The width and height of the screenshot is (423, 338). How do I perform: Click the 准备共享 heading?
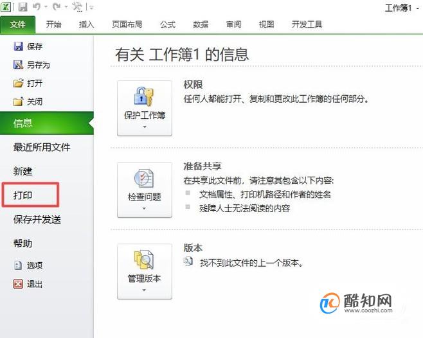(203, 166)
